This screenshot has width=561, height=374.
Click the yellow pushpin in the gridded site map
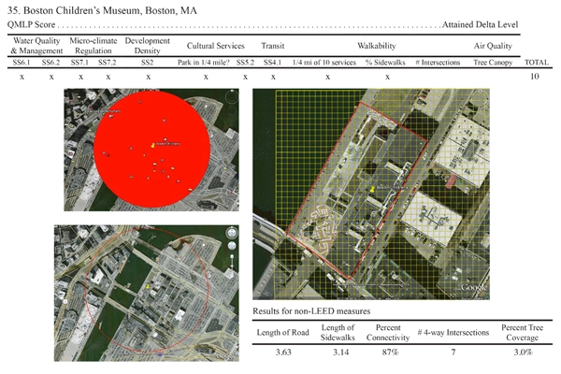373,188
